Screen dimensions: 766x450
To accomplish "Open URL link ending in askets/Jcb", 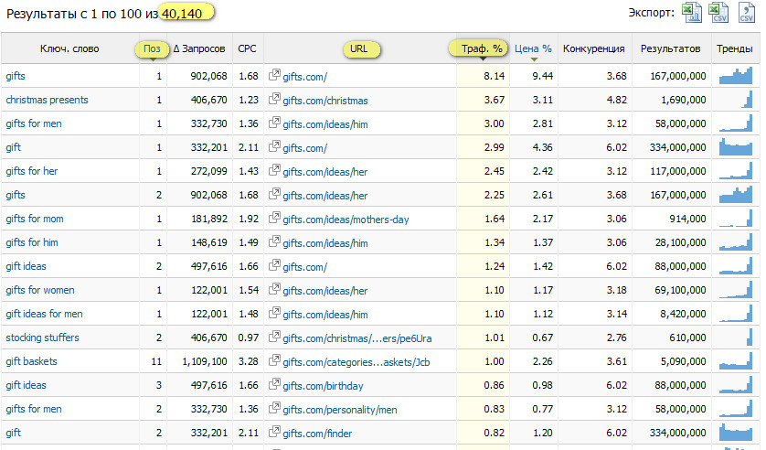I will tap(356, 362).
